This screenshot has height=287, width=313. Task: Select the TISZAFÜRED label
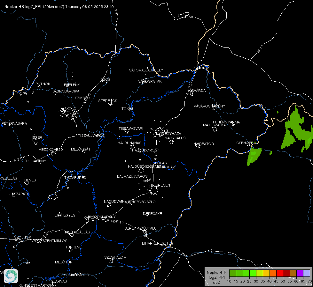pos(75,177)
